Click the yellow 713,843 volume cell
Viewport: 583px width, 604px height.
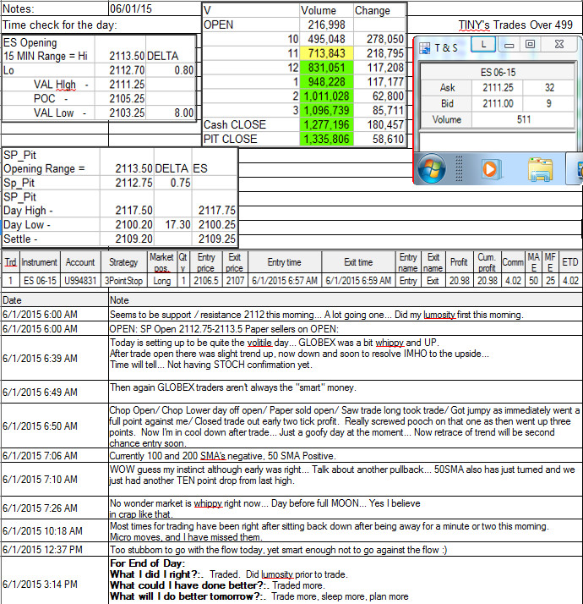tap(326, 53)
